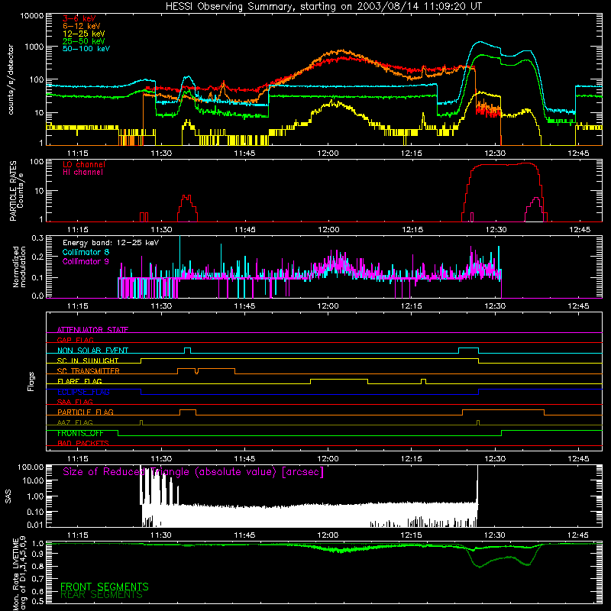
Task: Select the 25-50 keV legend label
Action: (84, 41)
